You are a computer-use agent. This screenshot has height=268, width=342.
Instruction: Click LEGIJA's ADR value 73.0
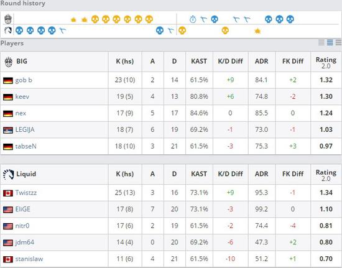[x=262, y=130]
